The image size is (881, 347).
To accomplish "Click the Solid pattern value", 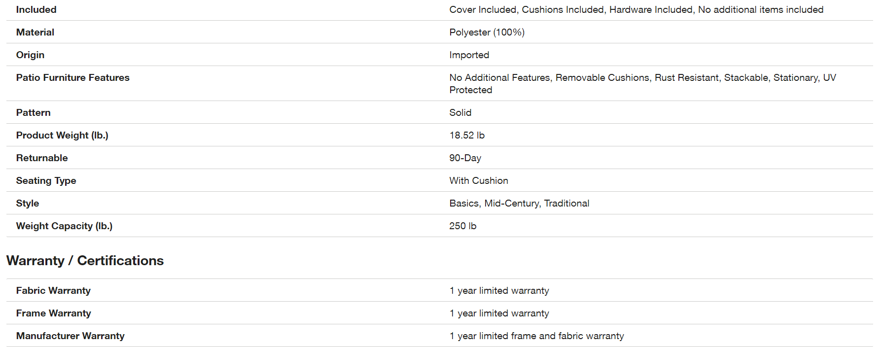I will (460, 112).
